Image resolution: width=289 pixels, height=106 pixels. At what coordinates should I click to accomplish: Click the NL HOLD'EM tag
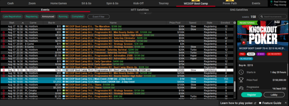pos(246,59)
